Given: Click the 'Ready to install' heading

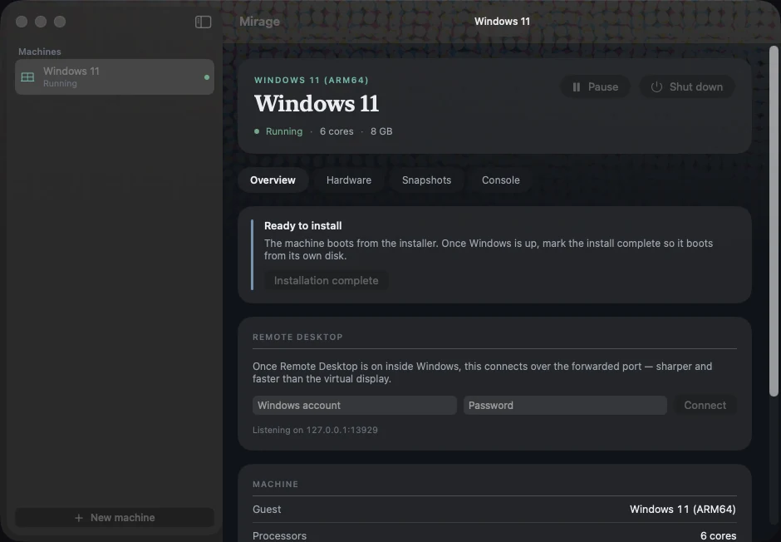Looking at the screenshot, I should coord(302,225).
